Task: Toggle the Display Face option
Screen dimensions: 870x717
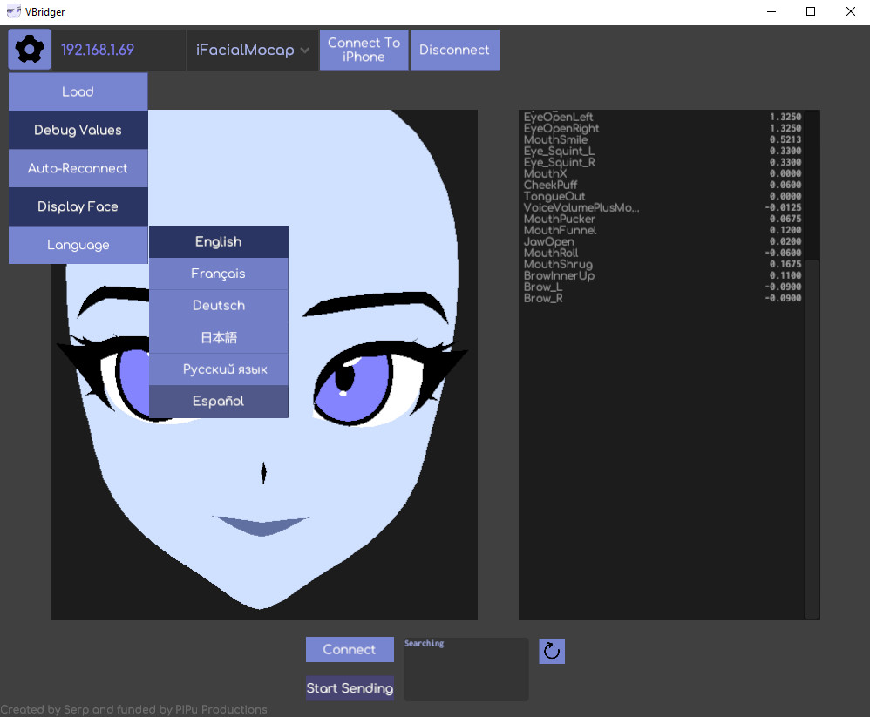Action: pos(78,206)
